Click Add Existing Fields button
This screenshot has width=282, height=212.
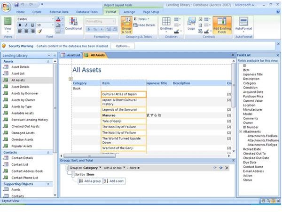[222, 24]
